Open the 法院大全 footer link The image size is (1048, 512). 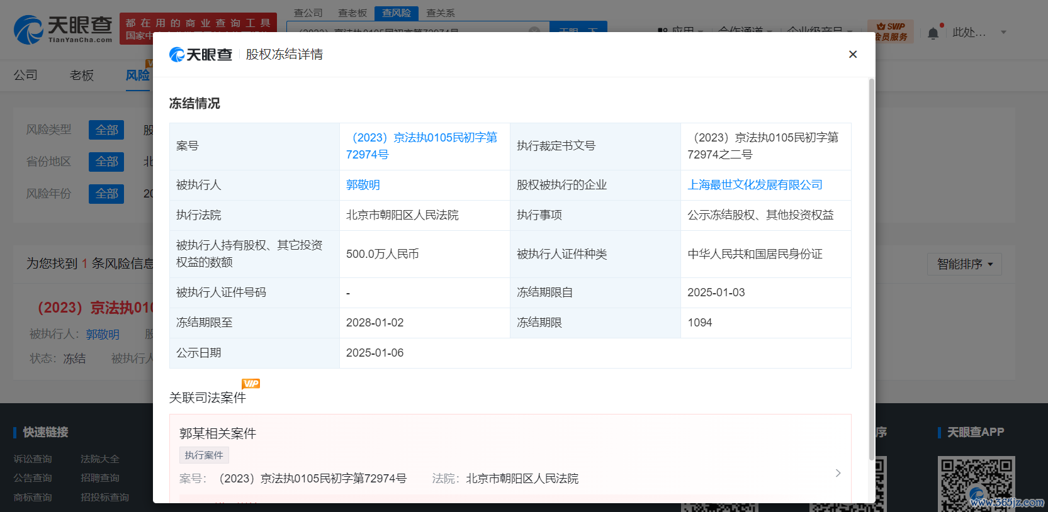[99, 459]
